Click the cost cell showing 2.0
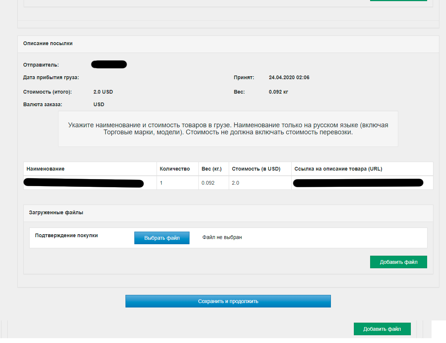446x343 pixels. (x=235, y=183)
